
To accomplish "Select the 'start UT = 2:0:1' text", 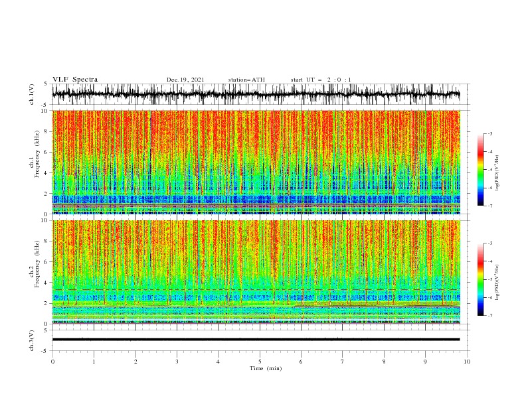I will click(x=321, y=80).
